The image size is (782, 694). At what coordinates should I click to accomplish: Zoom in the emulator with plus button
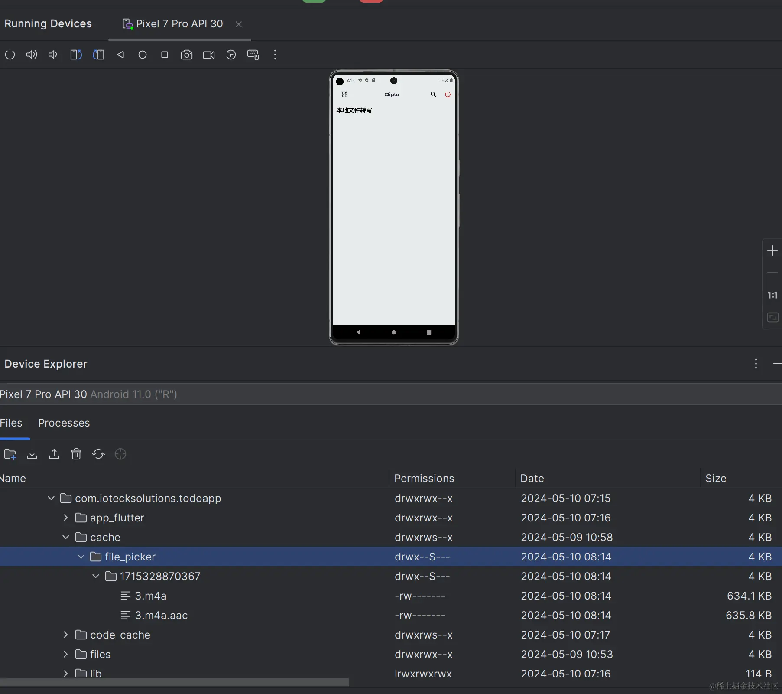(772, 251)
